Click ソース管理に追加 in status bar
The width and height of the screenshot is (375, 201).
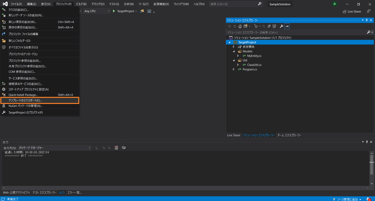click(348, 199)
